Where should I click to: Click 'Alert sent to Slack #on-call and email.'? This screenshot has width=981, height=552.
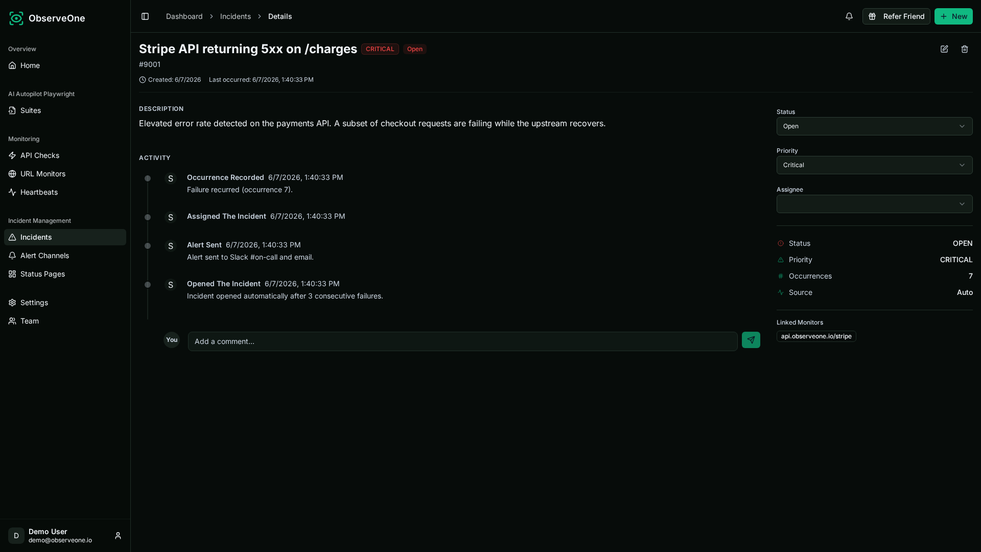point(250,257)
